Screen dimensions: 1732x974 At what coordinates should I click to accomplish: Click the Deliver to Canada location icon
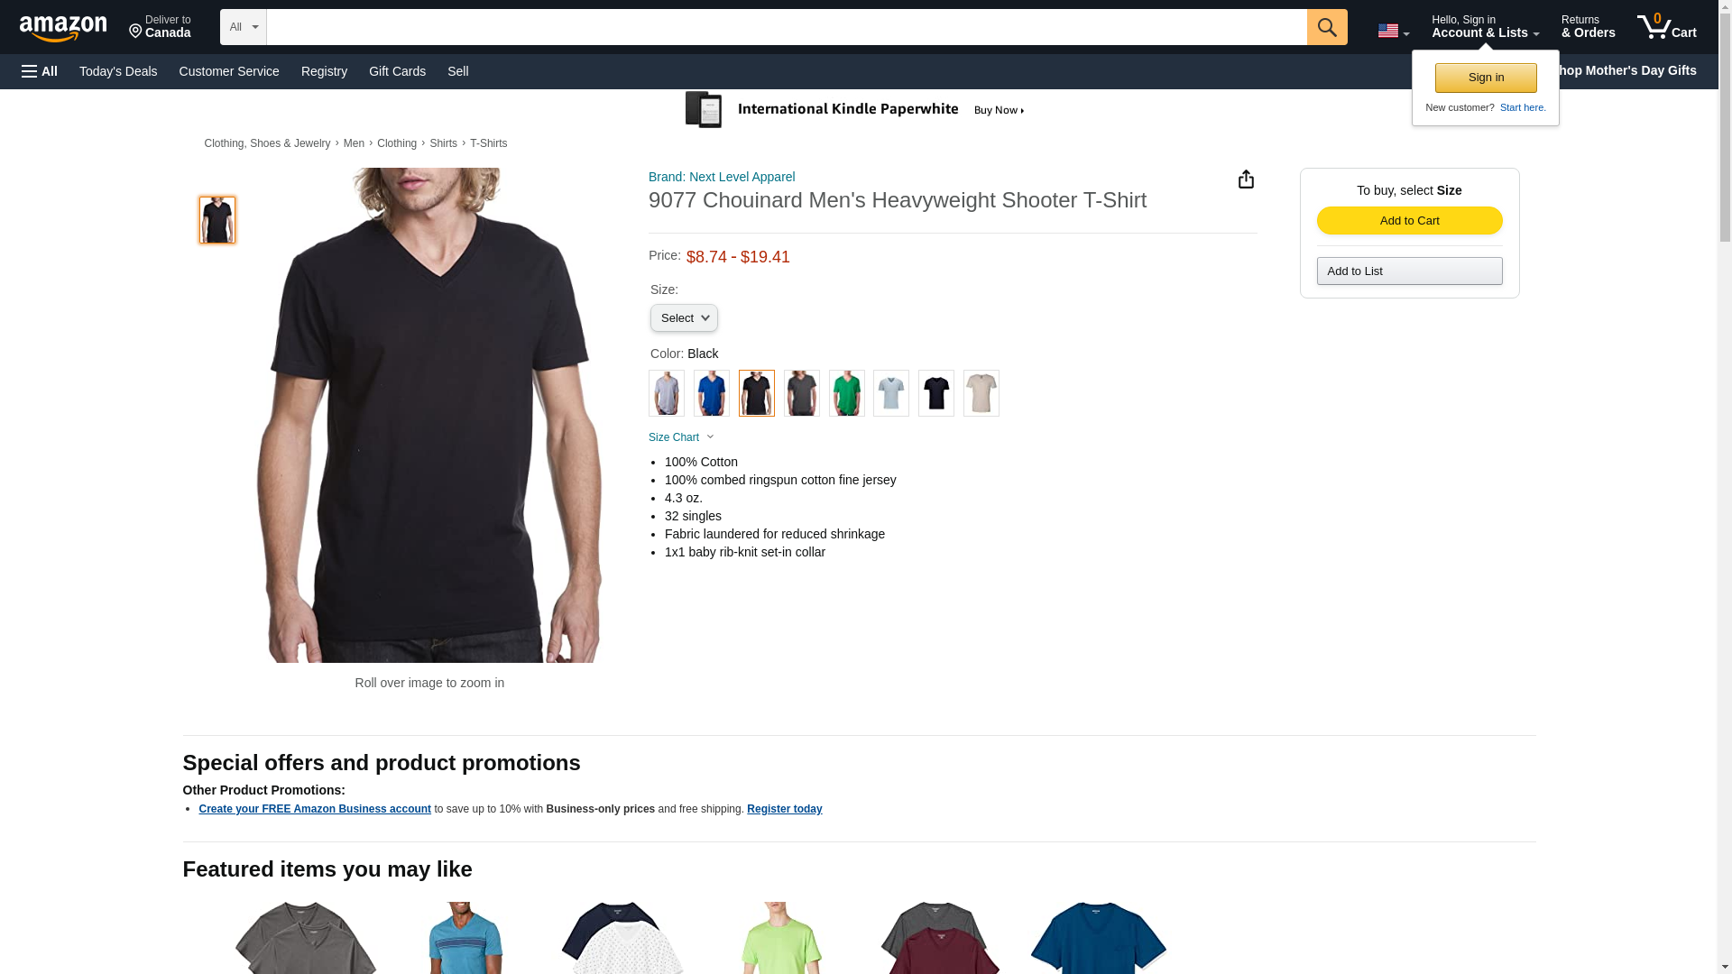(x=136, y=32)
